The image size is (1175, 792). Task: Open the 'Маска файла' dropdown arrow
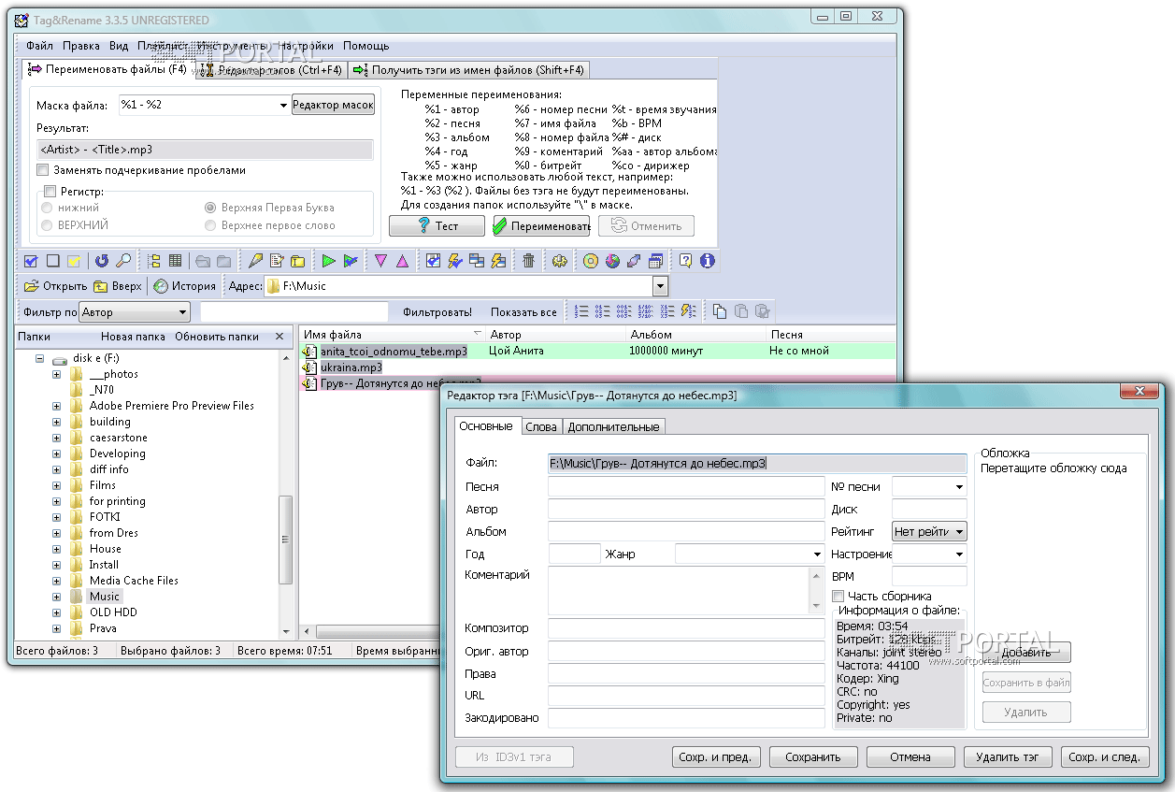click(x=284, y=106)
